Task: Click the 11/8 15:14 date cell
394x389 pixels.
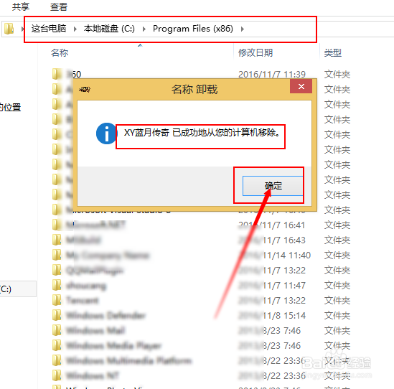Action: click(x=272, y=316)
